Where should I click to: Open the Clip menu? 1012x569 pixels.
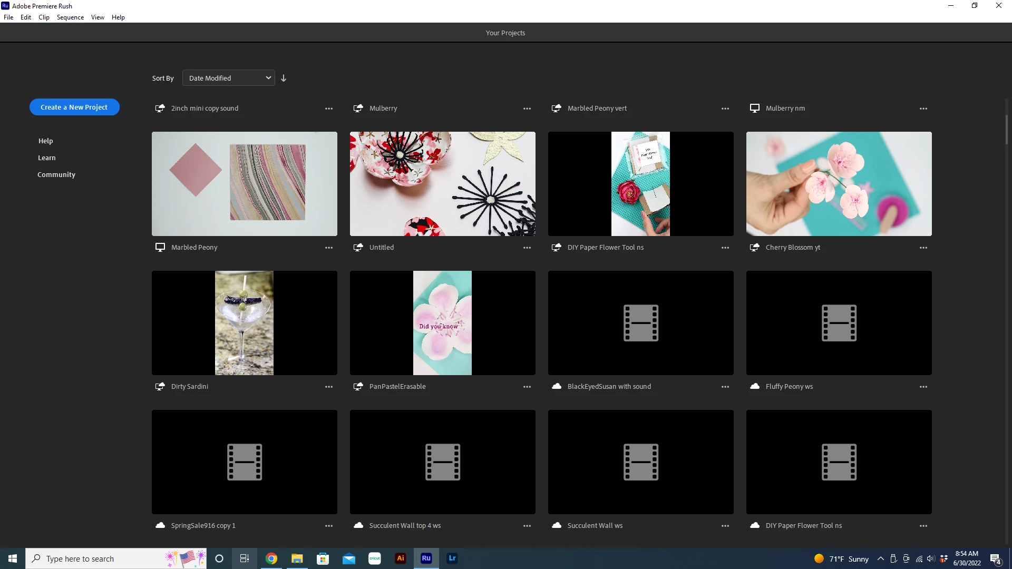tap(44, 17)
